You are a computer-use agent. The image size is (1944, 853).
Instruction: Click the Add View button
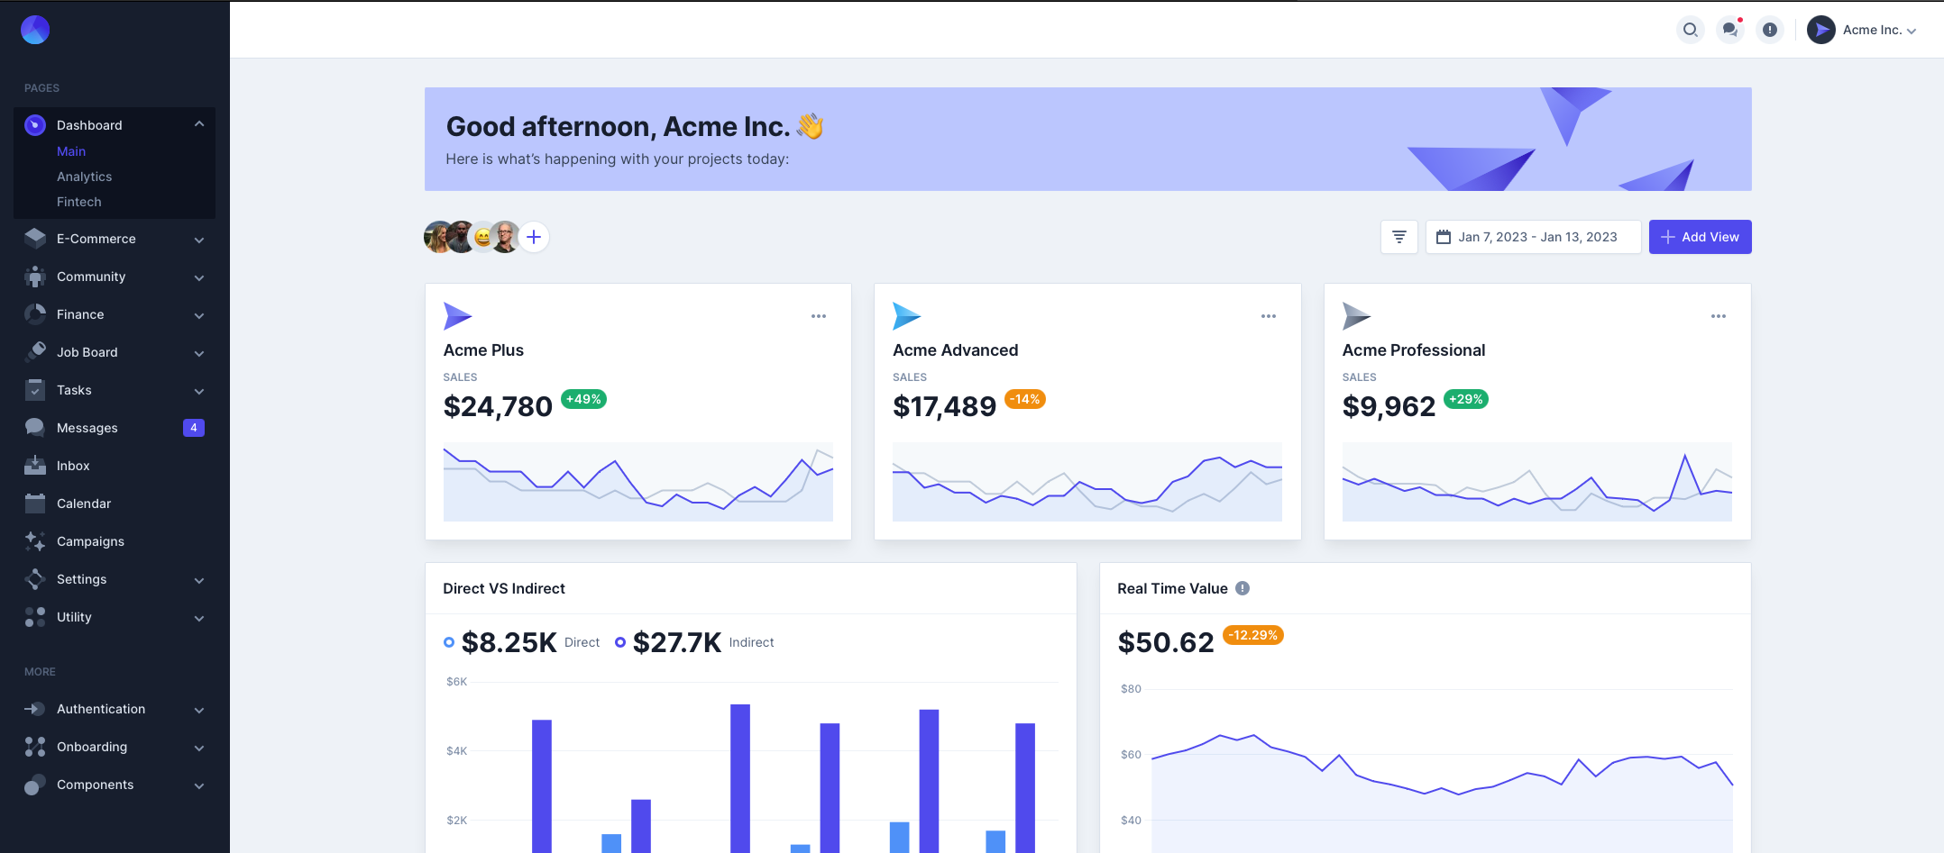[1700, 237]
